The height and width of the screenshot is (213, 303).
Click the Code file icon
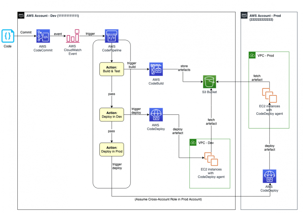8,36
